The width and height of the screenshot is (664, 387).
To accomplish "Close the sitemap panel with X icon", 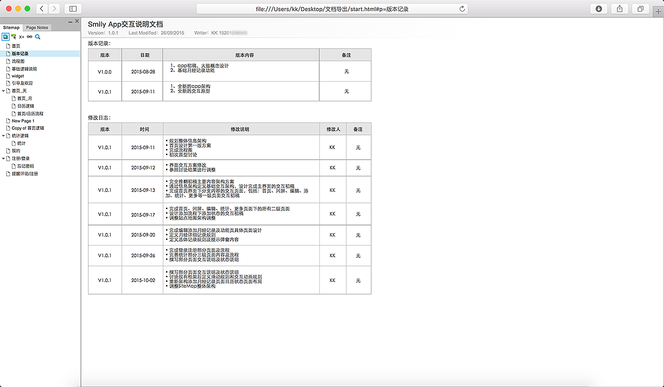I will click(x=77, y=21).
